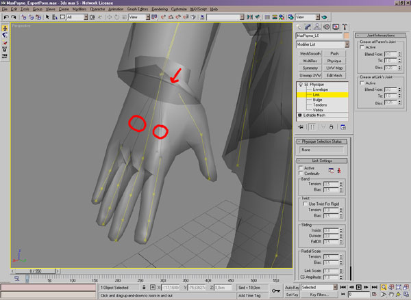Click the time slider showing 0 / 550
This screenshot has height=300, width=411.
(35, 271)
